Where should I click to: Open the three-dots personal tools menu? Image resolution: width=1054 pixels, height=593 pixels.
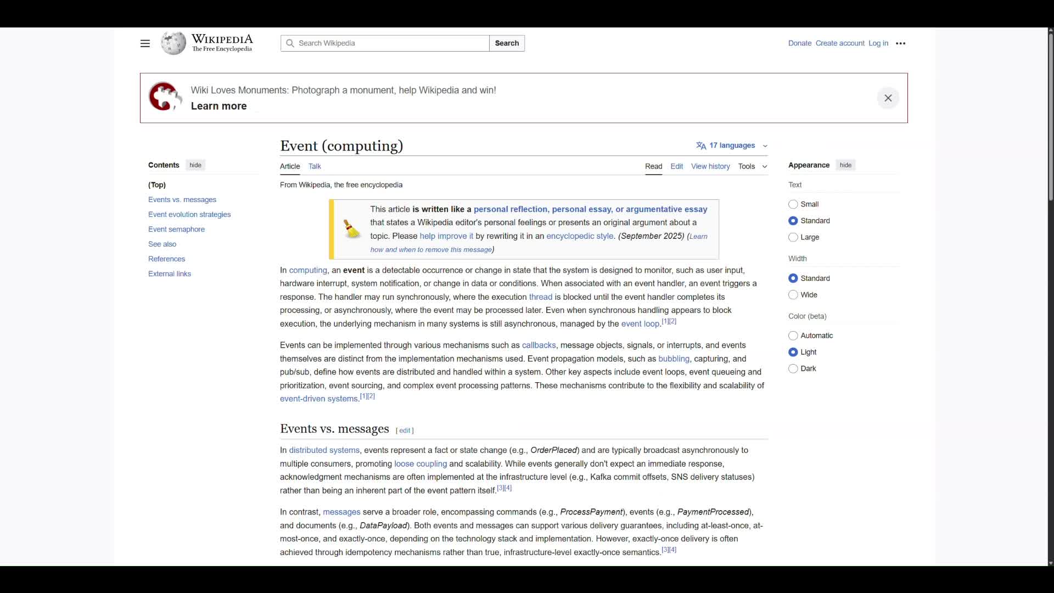900,43
